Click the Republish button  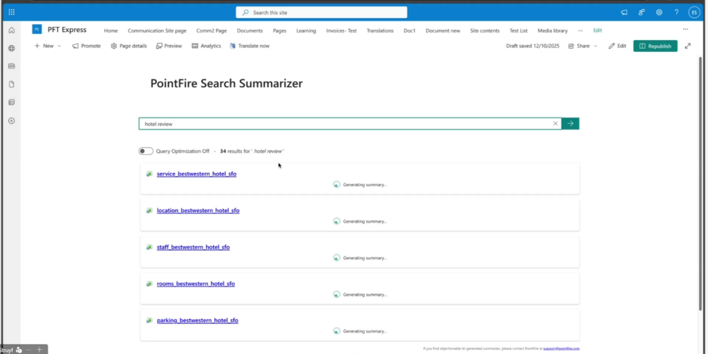(655, 46)
